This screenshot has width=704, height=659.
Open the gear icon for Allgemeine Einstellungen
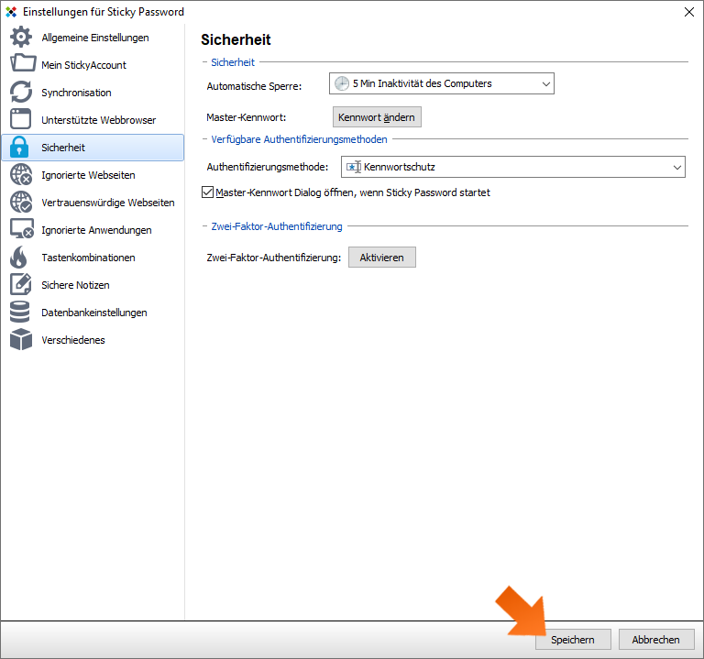click(x=21, y=37)
